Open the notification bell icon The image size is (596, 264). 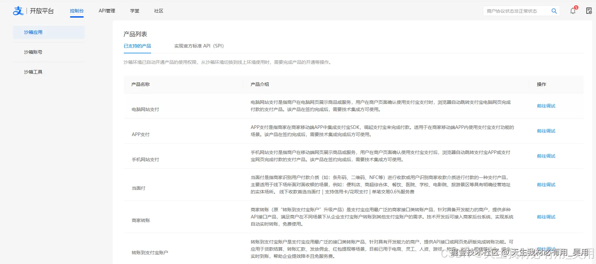[573, 11]
